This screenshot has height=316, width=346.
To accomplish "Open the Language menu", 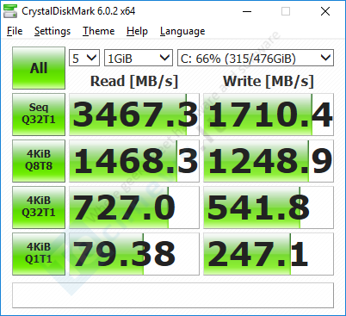I will coord(182,31).
